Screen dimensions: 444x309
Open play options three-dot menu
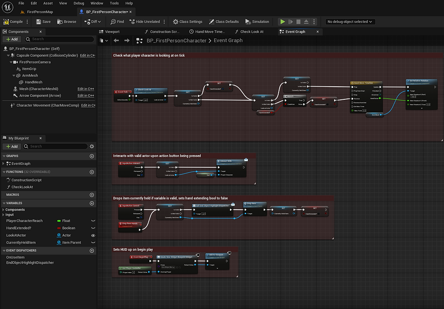(x=314, y=21)
